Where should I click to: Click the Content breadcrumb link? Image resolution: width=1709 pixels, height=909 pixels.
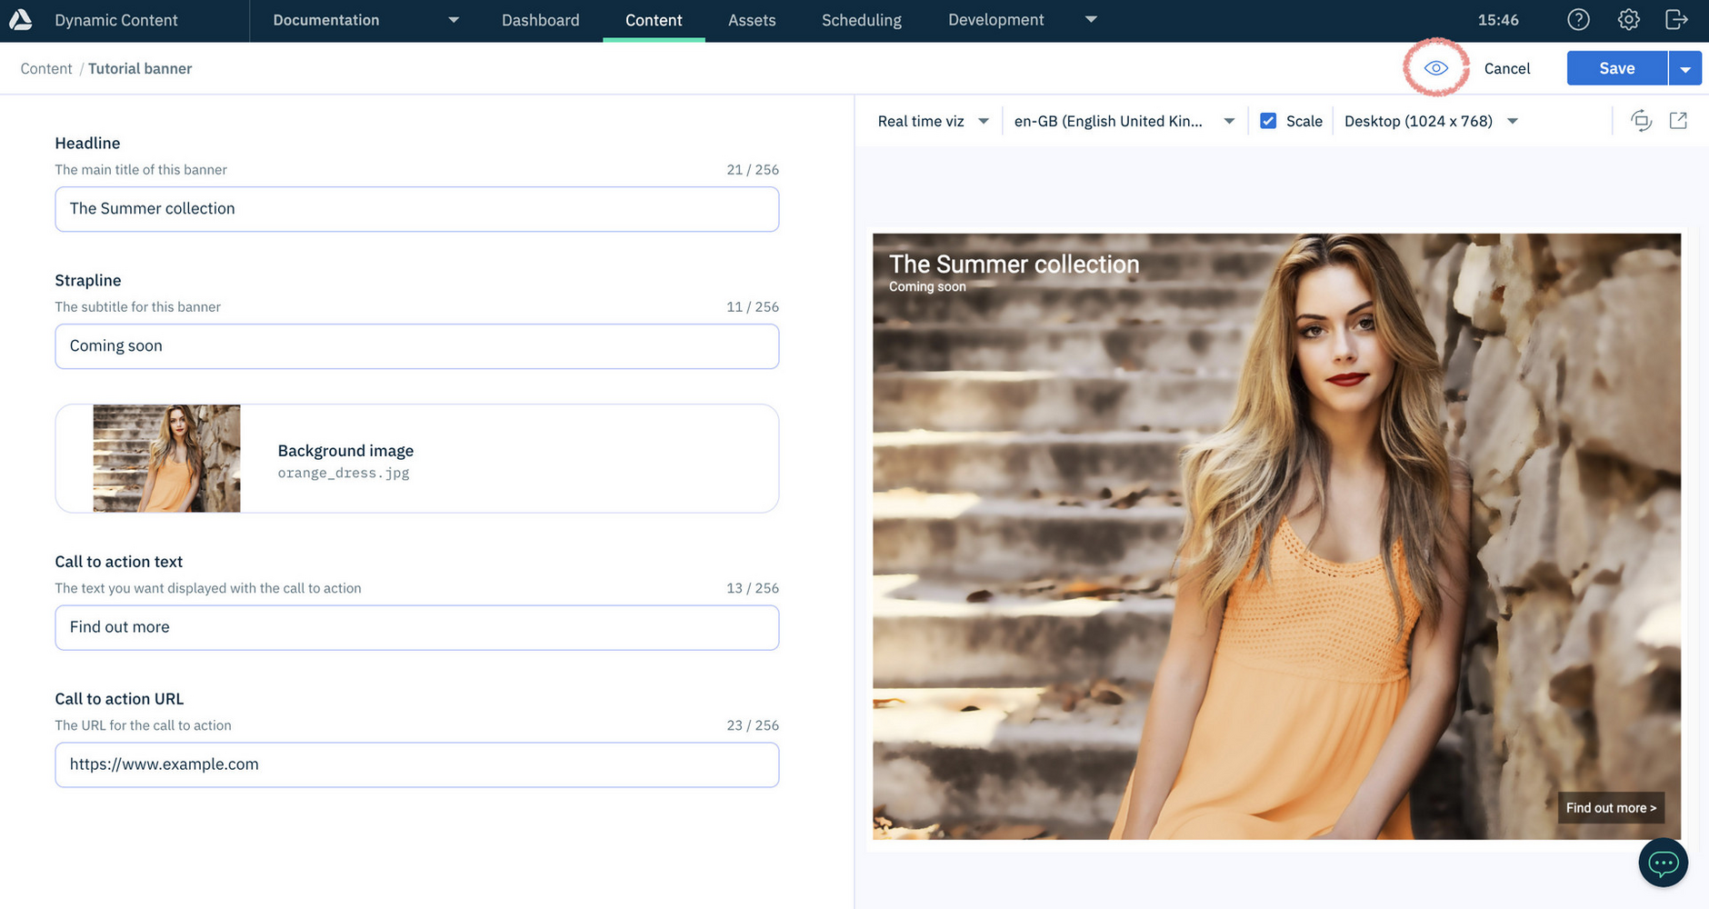(x=46, y=68)
